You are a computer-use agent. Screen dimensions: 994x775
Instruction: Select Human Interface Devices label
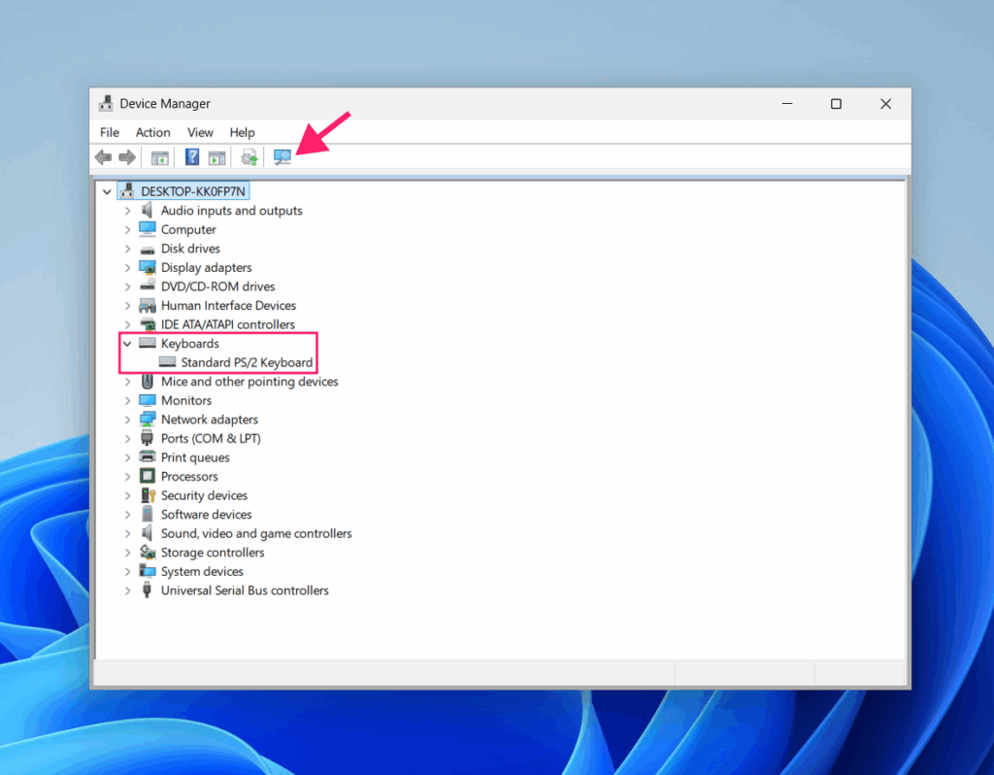tap(228, 305)
